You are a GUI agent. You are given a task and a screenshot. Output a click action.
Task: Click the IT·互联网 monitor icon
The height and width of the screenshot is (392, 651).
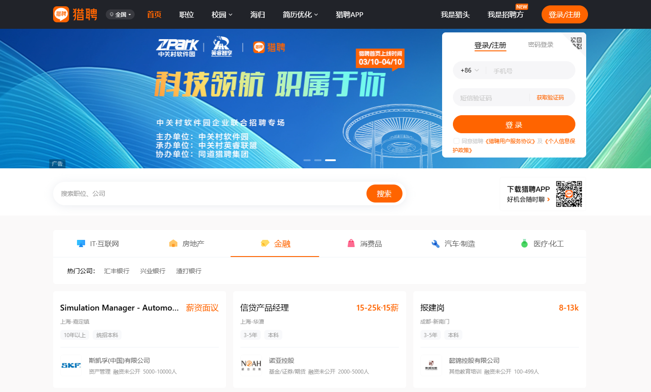pos(81,243)
